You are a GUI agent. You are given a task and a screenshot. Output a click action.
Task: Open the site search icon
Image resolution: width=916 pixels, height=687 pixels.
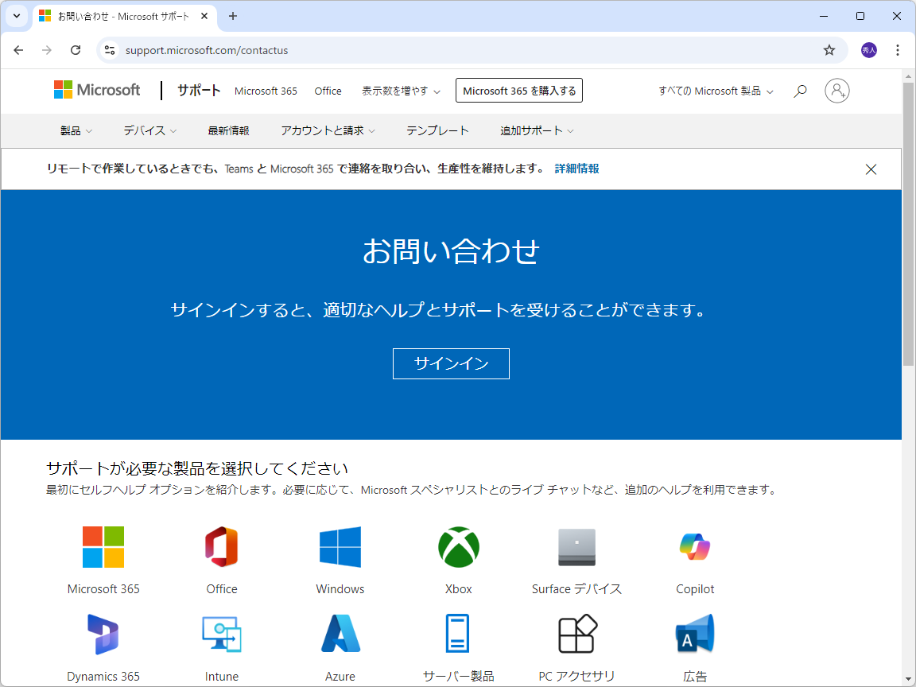[800, 91]
